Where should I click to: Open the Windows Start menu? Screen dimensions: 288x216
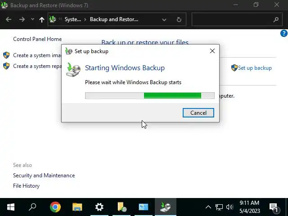11,207
